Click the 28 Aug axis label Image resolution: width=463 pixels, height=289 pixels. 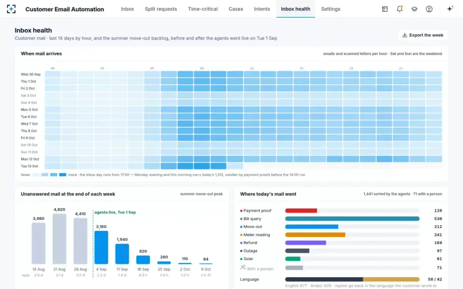point(80,269)
